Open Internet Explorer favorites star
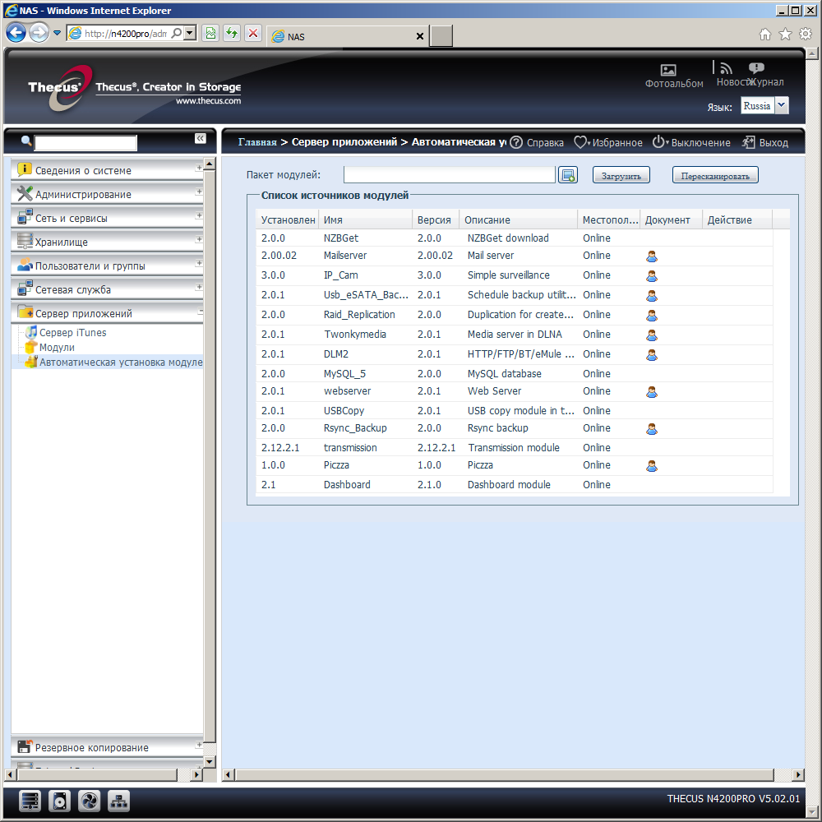Screen dimensions: 822x822 (785, 34)
